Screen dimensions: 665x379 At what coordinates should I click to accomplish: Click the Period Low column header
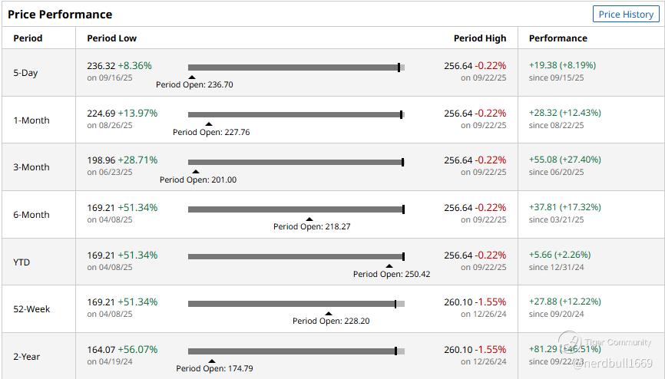click(111, 38)
